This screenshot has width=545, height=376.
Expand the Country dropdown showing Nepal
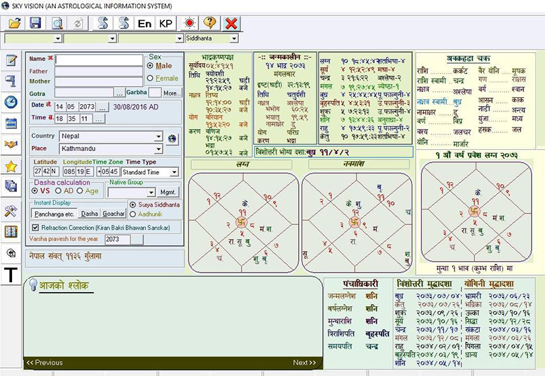[x=158, y=136]
